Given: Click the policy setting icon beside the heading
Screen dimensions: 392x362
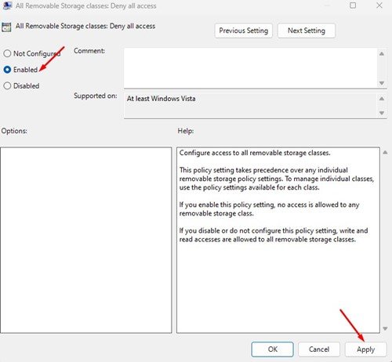Looking at the screenshot, I should pos(6,27).
